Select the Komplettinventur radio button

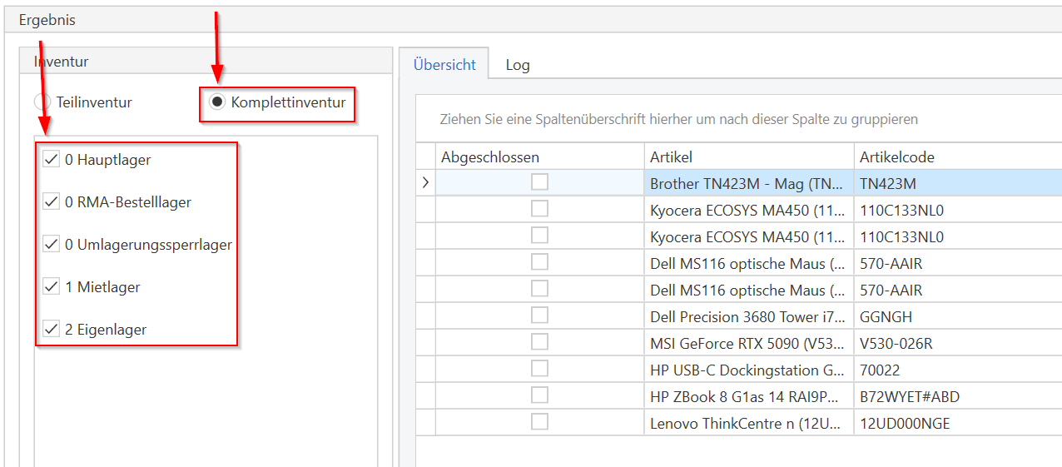217,102
